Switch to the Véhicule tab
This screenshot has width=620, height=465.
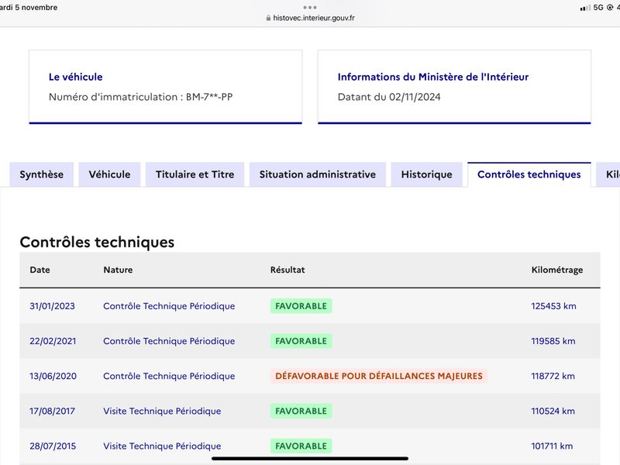tap(109, 174)
